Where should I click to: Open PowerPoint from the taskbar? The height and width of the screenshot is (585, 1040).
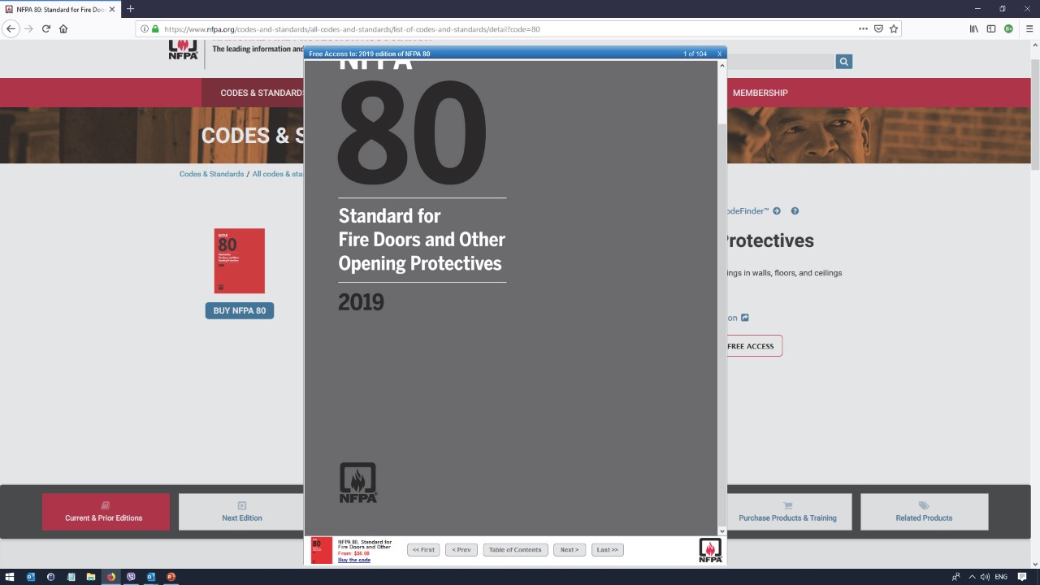tap(171, 577)
